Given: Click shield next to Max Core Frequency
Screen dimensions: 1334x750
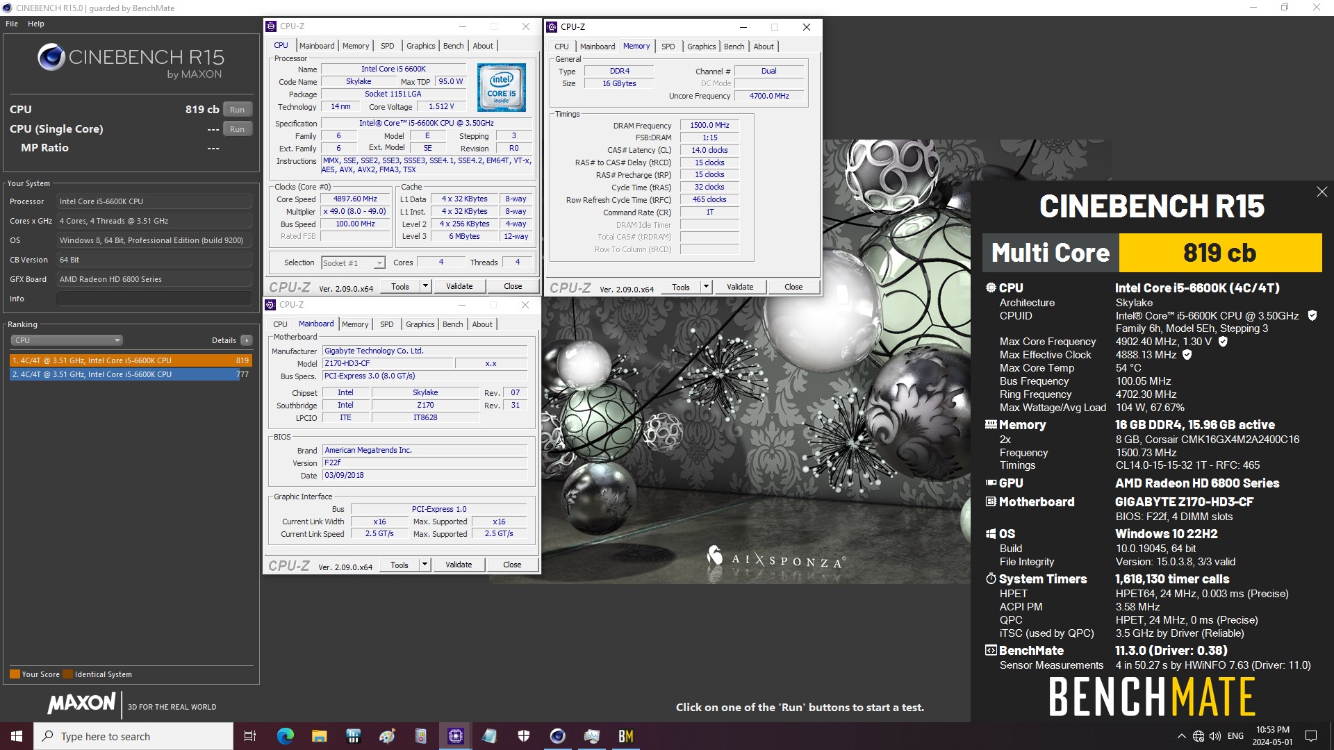Looking at the screenshot, I should 1223,341.
